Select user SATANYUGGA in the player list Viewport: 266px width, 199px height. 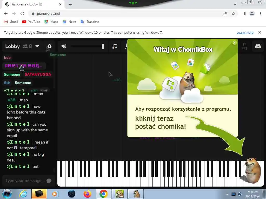point(38,74)
